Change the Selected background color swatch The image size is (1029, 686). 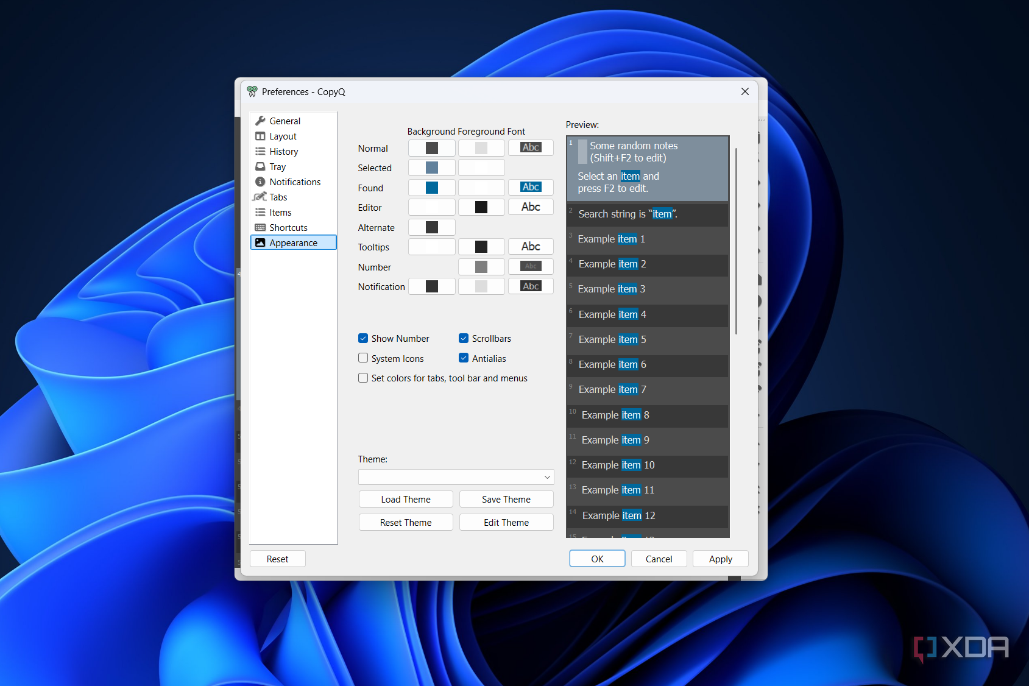(432, 168)
